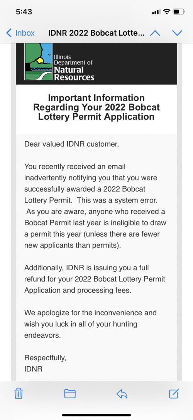Go to previous message with the up chevron
The width and height of the screenshot is (193, 420).
(155, 33)
